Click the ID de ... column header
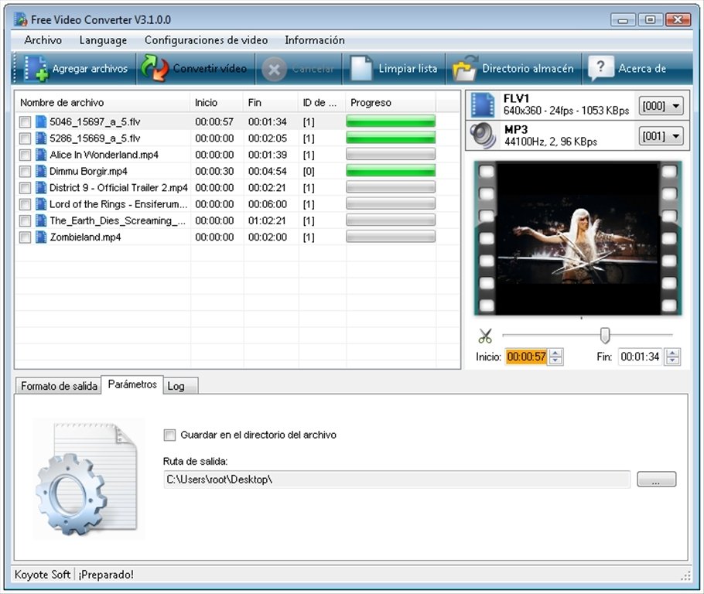Screen dimensions: 704x594 click(x=322, y=103)
